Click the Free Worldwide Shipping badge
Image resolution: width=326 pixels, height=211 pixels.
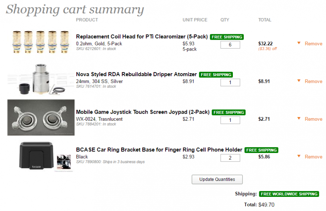point(289,194)
